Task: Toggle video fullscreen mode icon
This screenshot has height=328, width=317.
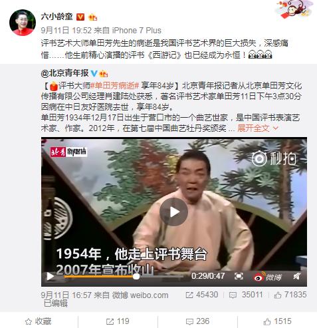Action: [x=239, y=276]
